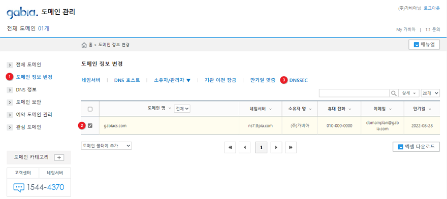Toggle the select-all checkbox in table header

pos(90,109)
